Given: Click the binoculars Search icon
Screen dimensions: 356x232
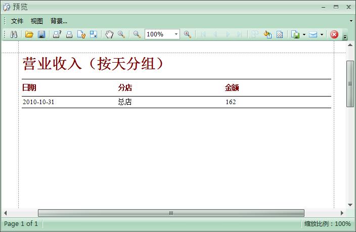Looking at the screenshot, I should [x=14, y=34].
